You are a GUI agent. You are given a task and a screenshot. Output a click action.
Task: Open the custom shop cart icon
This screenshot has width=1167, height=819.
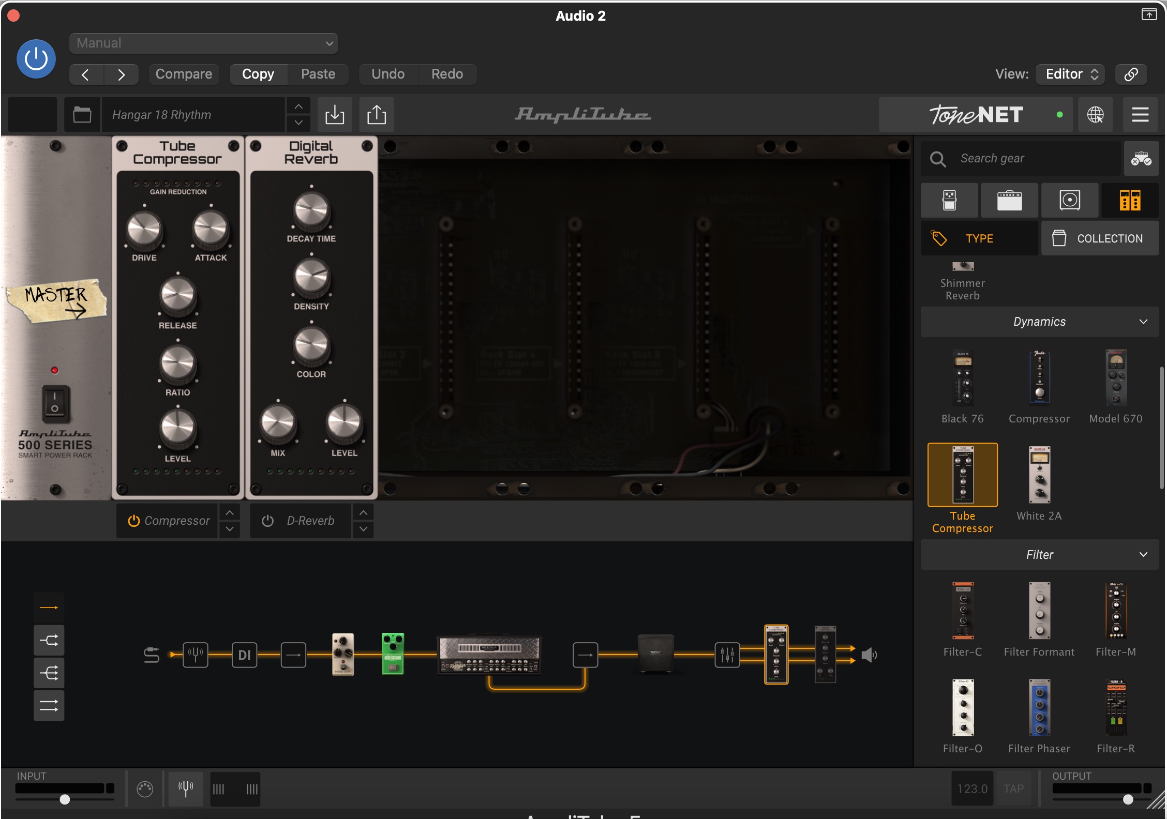[1141, 159]
